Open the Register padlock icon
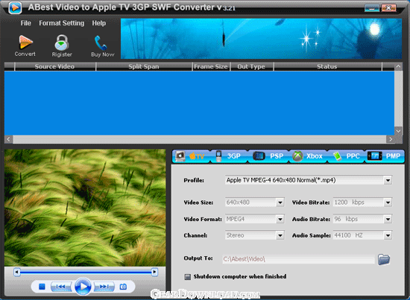This screenshot has height=300, width=410. click(x=62, y=42)
